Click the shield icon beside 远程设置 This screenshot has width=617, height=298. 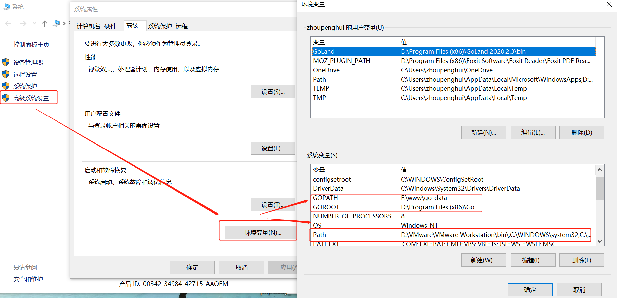6,74
